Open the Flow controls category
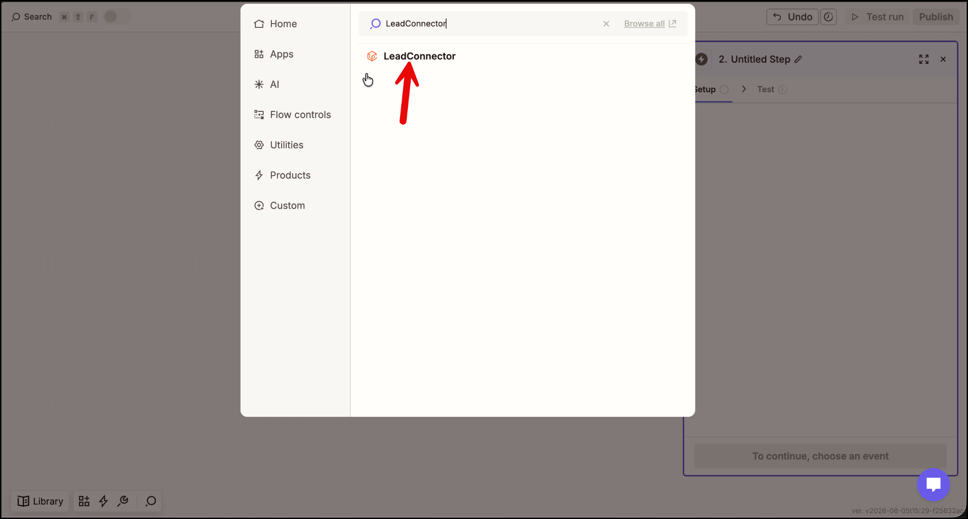 click(292, 114)
